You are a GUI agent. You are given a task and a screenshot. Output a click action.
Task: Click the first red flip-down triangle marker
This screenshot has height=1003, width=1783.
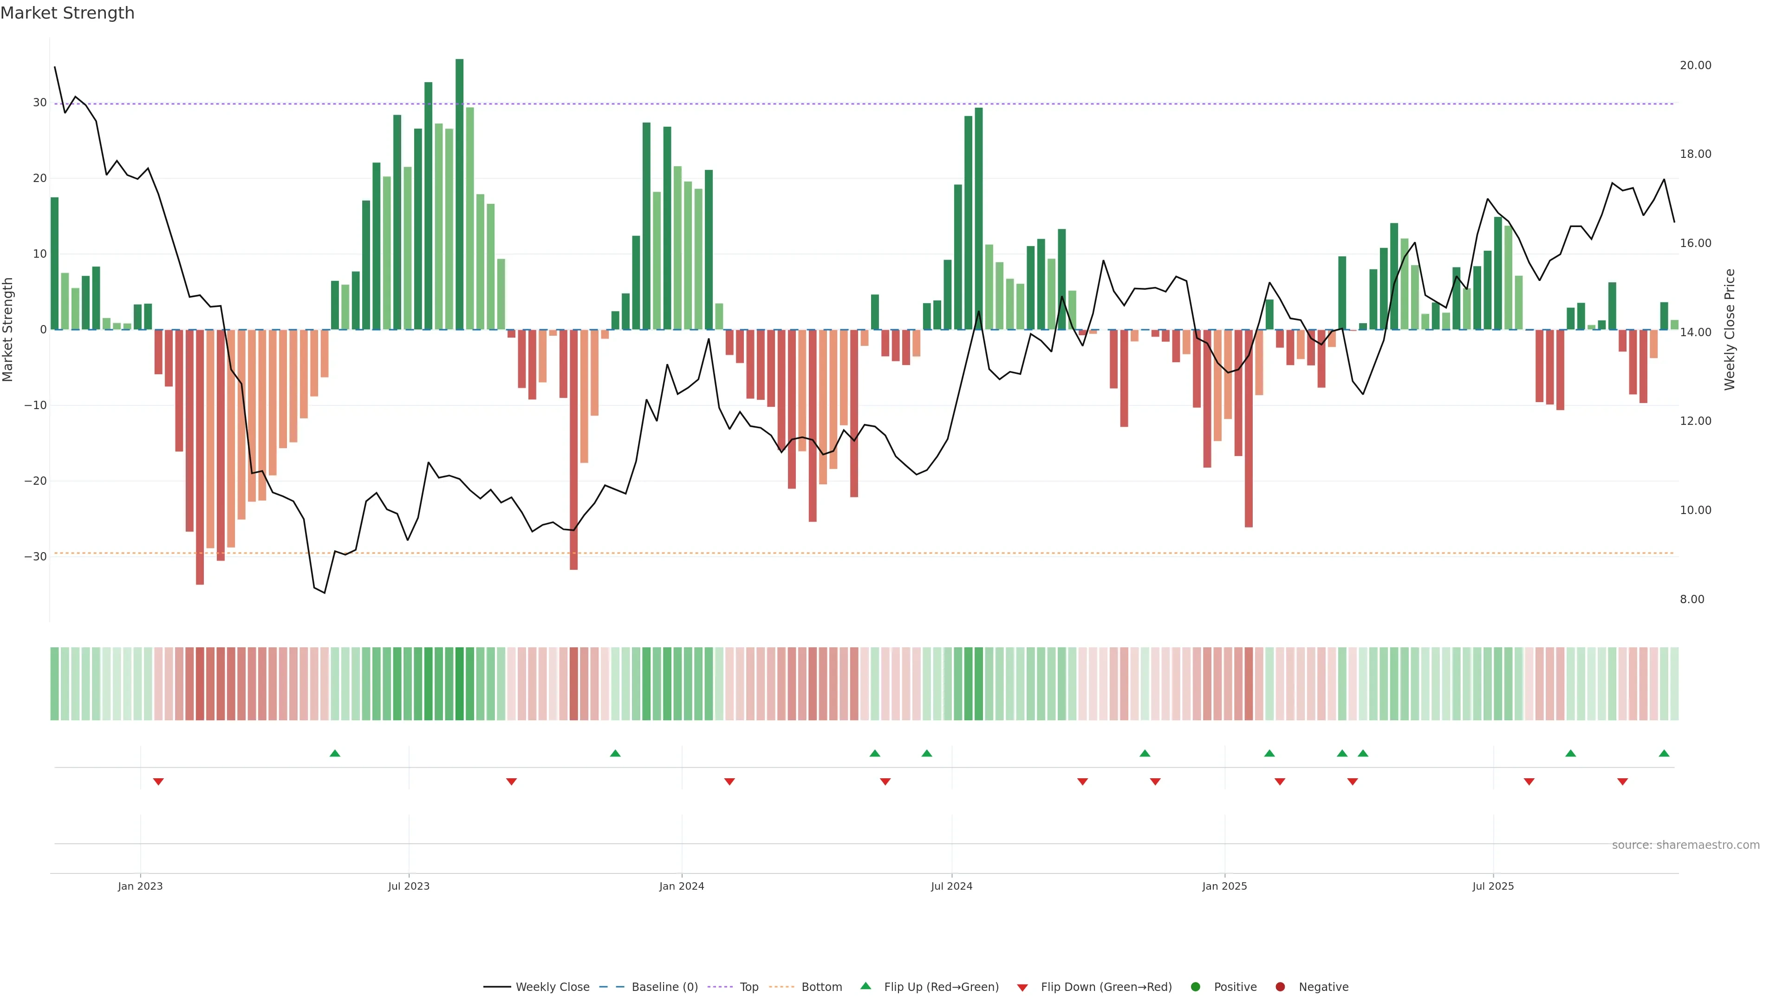pyautogui.click(x=158, y=782)
